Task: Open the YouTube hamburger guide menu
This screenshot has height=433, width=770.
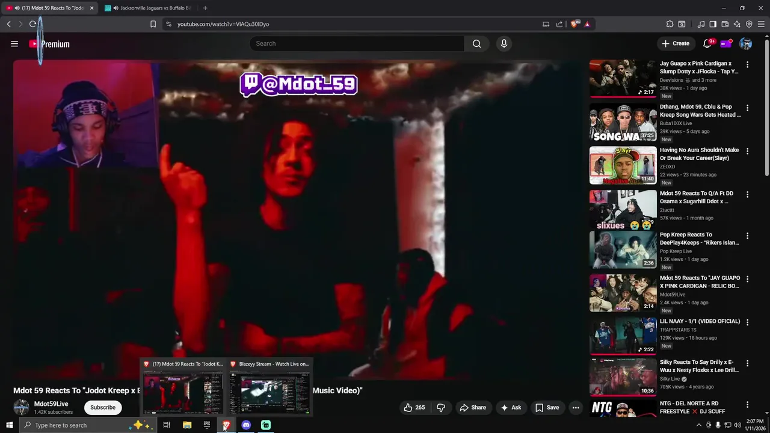Action: click(14, 43)
